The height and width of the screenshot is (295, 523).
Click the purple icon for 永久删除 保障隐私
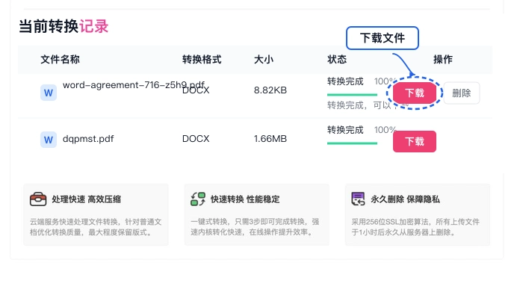click(x=358, y=199)
